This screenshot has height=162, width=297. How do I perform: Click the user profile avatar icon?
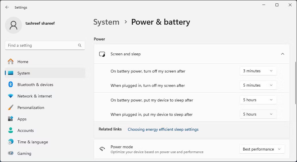tap(13, 25)
